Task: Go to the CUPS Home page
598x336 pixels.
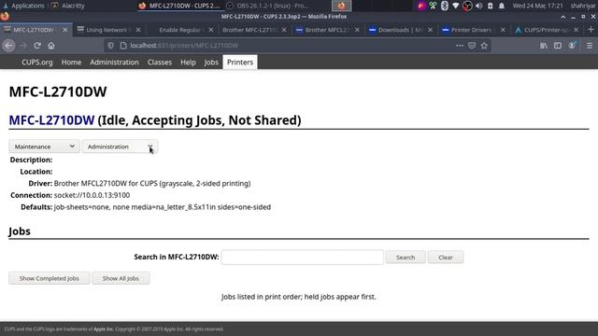Action: 71,63
